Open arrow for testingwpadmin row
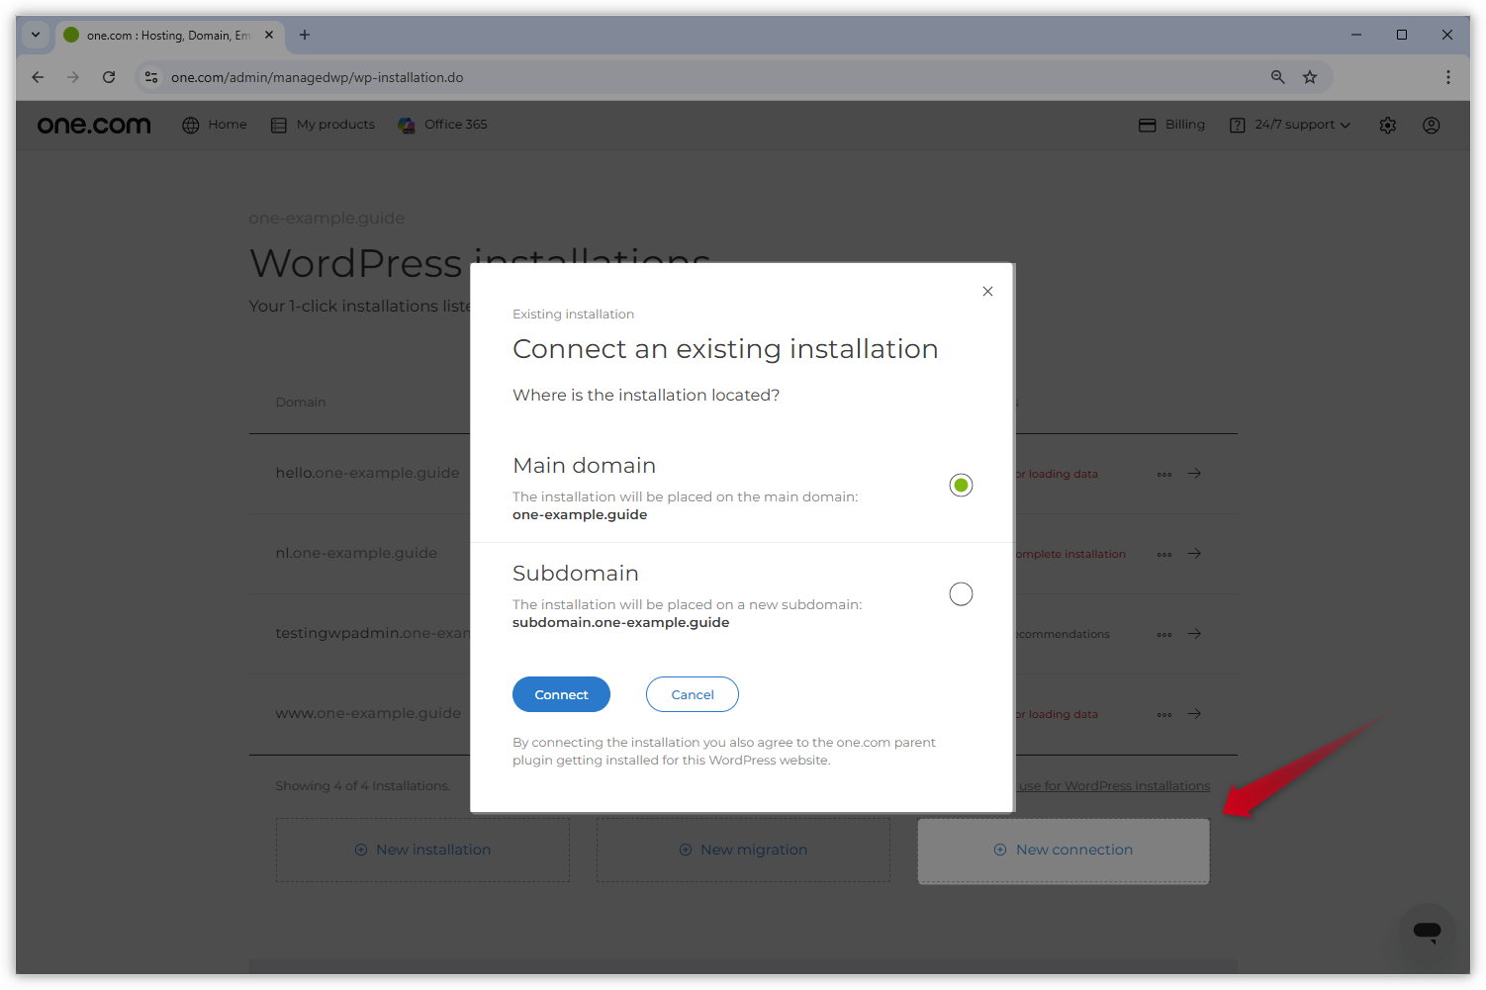 click(x=1195, y=634)
